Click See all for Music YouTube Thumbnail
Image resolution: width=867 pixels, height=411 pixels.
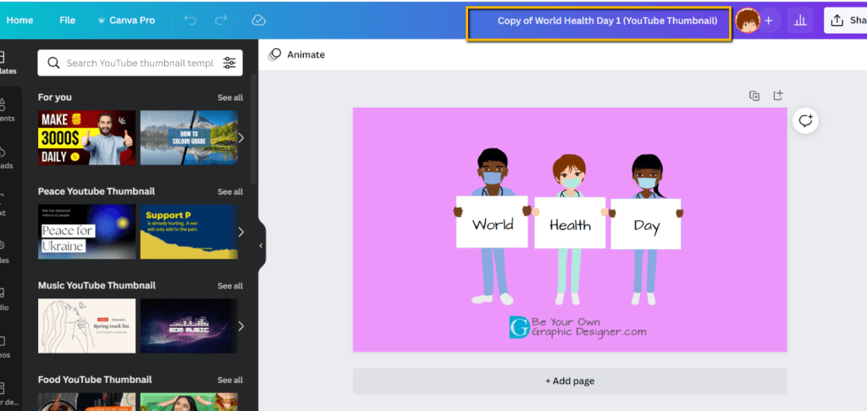[x=230, y=286]
